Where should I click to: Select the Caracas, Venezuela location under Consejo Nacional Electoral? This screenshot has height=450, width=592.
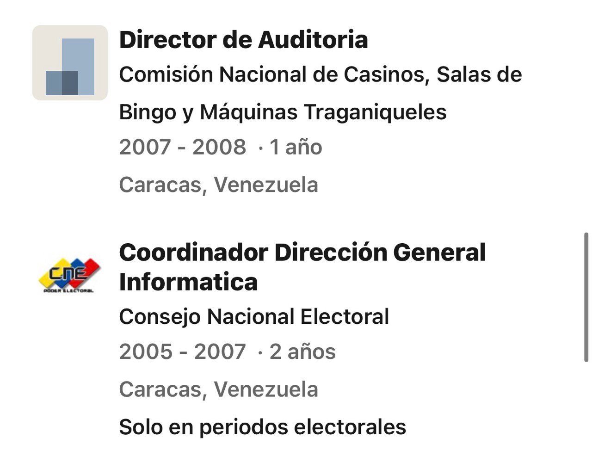(x=219, y=389)
